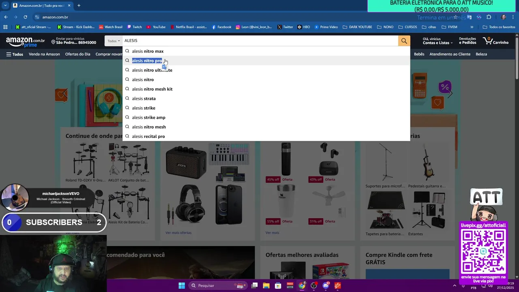Open Discord from the taskbar
This screenshot has height=292, width=519.
(326, 286)
